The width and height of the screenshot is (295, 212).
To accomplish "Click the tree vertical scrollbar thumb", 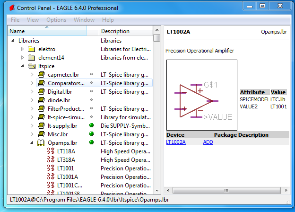I will (x=157, y=38).
